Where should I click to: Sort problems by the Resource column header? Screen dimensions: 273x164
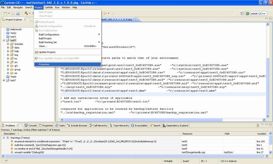202,134
